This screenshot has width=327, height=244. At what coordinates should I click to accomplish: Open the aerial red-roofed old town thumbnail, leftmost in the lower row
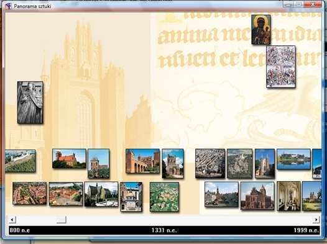(x=30, y=193)
